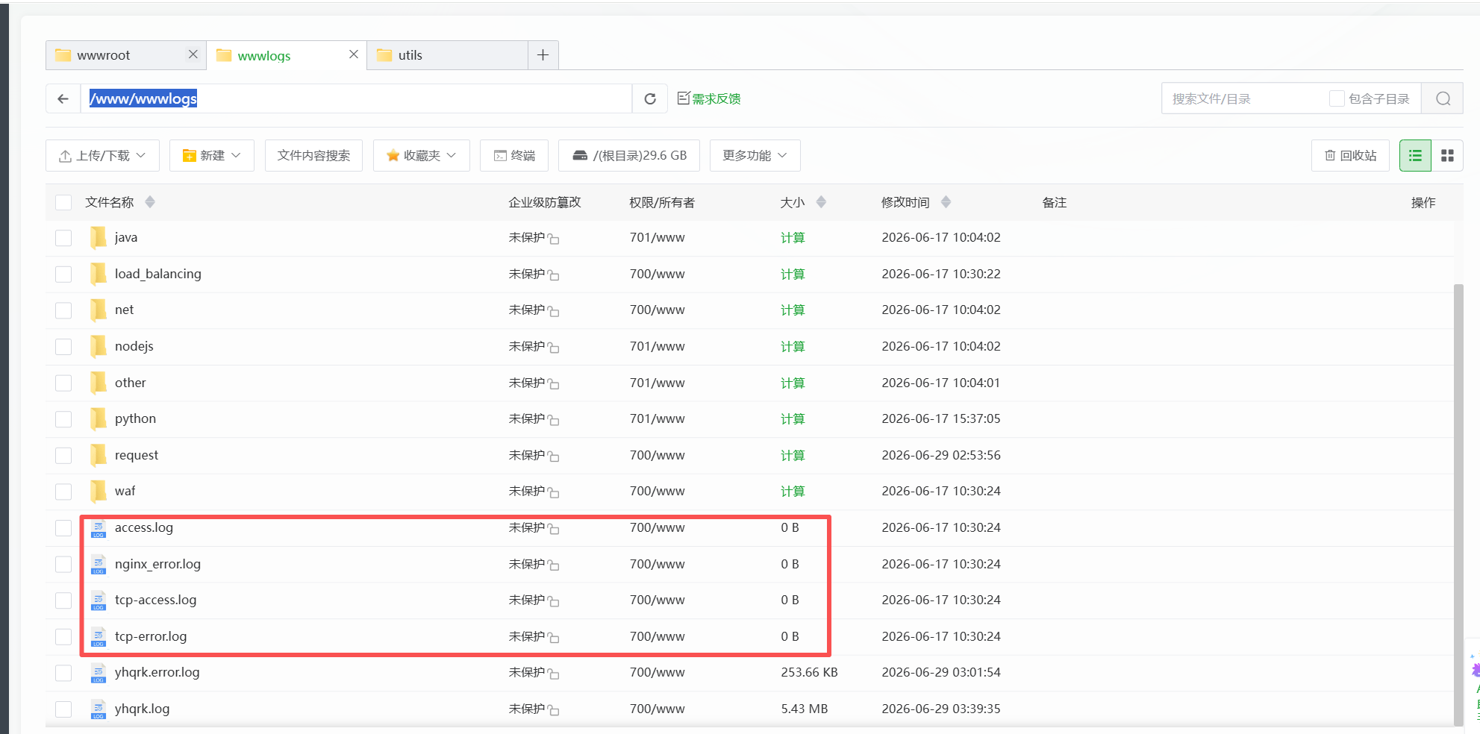Click the 搜索文件/目录 search field
The height and width of the screenshot is (734, 1480).
pyautogui.click(x=1245, y=98)
